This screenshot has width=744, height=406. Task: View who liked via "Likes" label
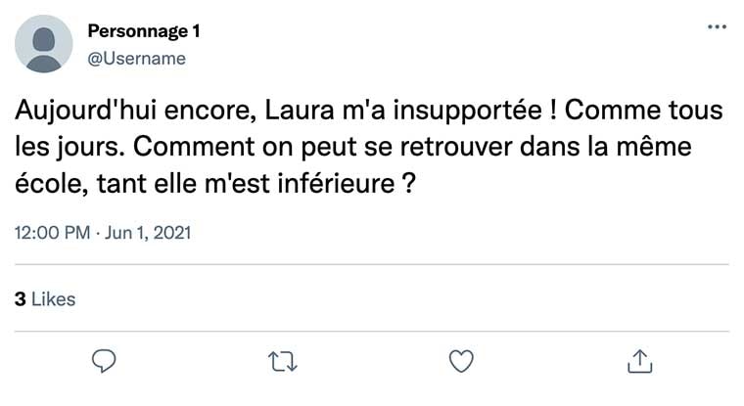(x=54, y=299)
